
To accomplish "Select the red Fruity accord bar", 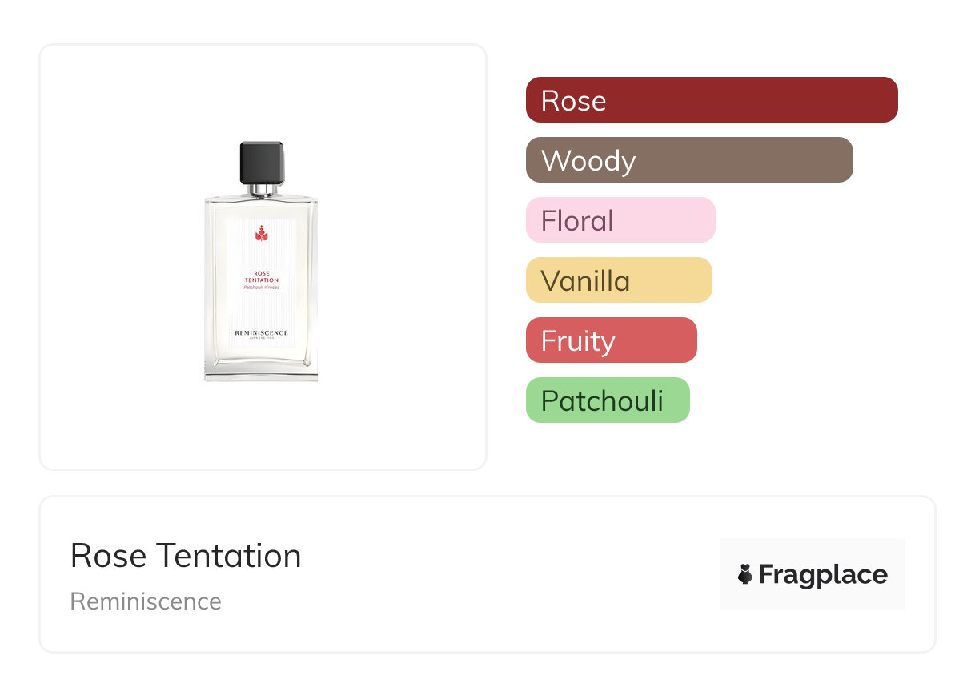I will pyautogui.click(x=612, y=340).
